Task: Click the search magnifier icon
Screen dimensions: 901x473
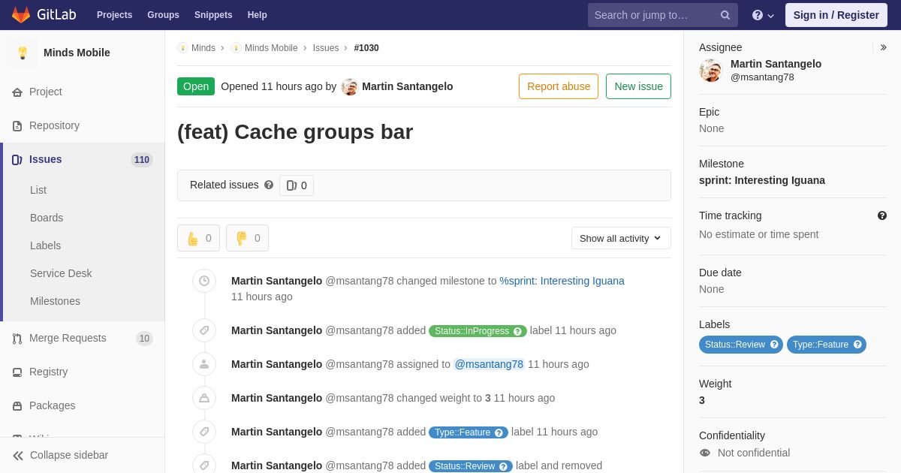Action: coord(725,15)
